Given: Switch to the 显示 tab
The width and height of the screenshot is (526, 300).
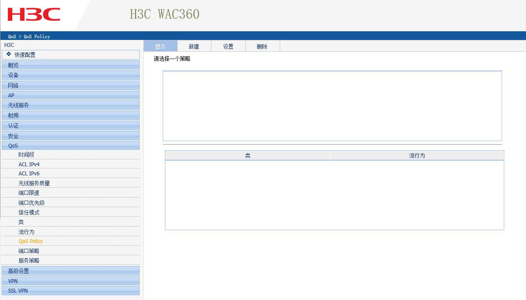Looking at the screenshot, I should tap(160, 46).
